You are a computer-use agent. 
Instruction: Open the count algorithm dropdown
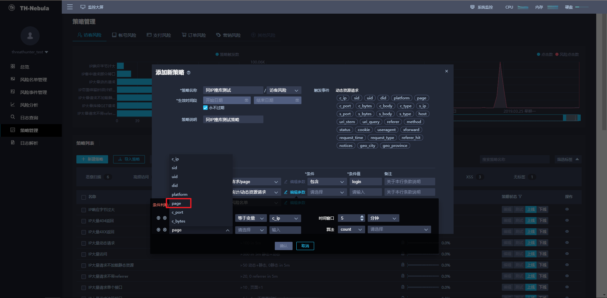coord(352,229)
